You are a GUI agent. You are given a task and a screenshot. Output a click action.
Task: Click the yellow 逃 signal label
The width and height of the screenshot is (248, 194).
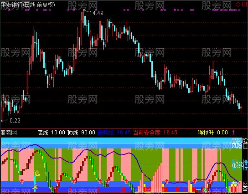click(37, 174)
